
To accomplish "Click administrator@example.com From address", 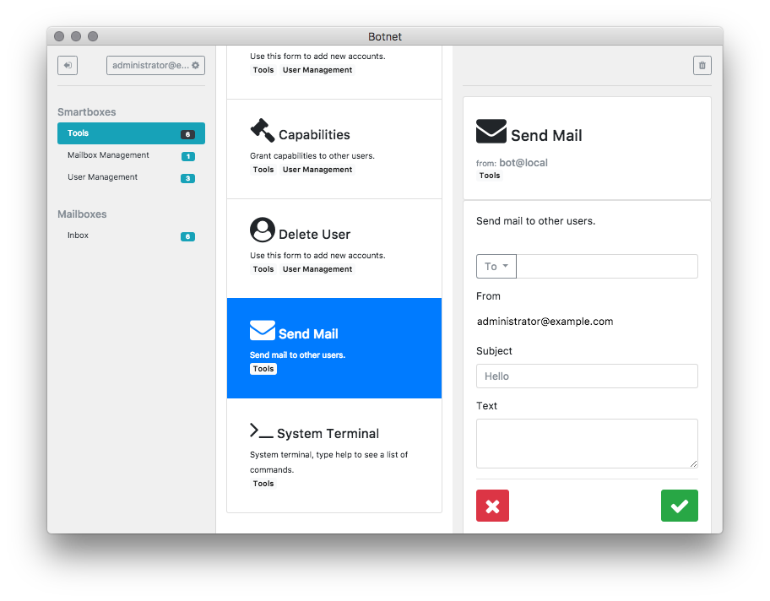I will (545, 322).
